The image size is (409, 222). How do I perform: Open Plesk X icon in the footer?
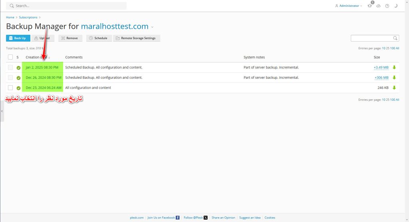206,218
